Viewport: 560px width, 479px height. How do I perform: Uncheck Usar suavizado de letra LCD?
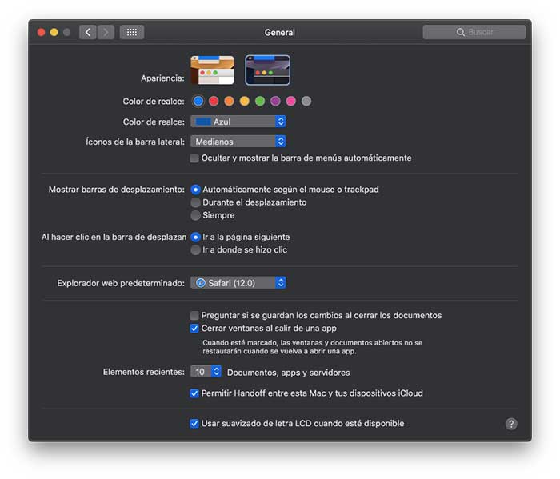point(194,424)
